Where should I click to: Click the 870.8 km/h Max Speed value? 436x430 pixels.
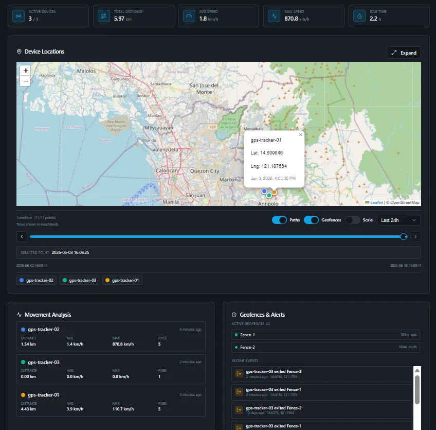click(x=297, y=19)
